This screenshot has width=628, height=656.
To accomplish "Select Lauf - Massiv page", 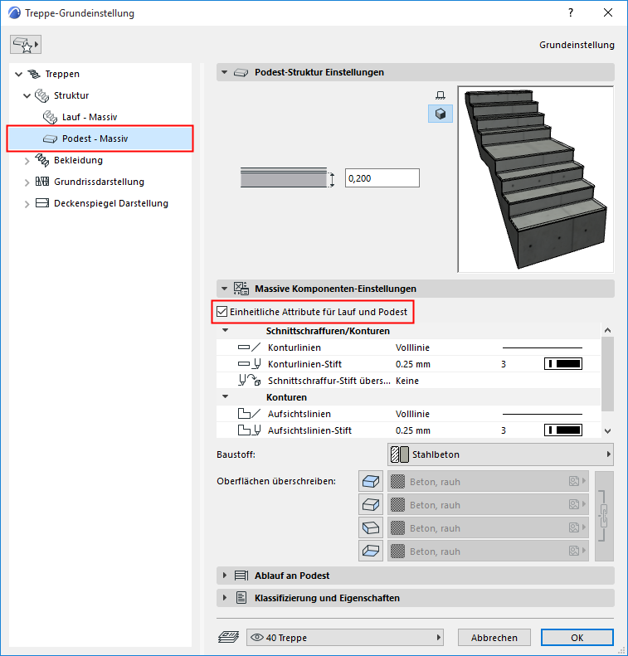I will [90, 117].
